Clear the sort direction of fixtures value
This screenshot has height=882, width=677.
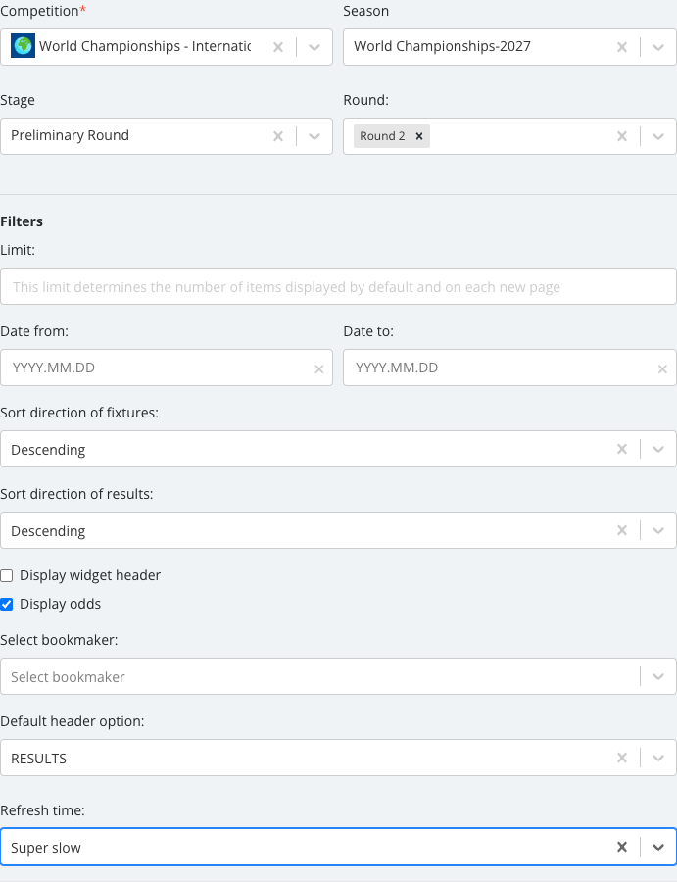click(622, 449)
